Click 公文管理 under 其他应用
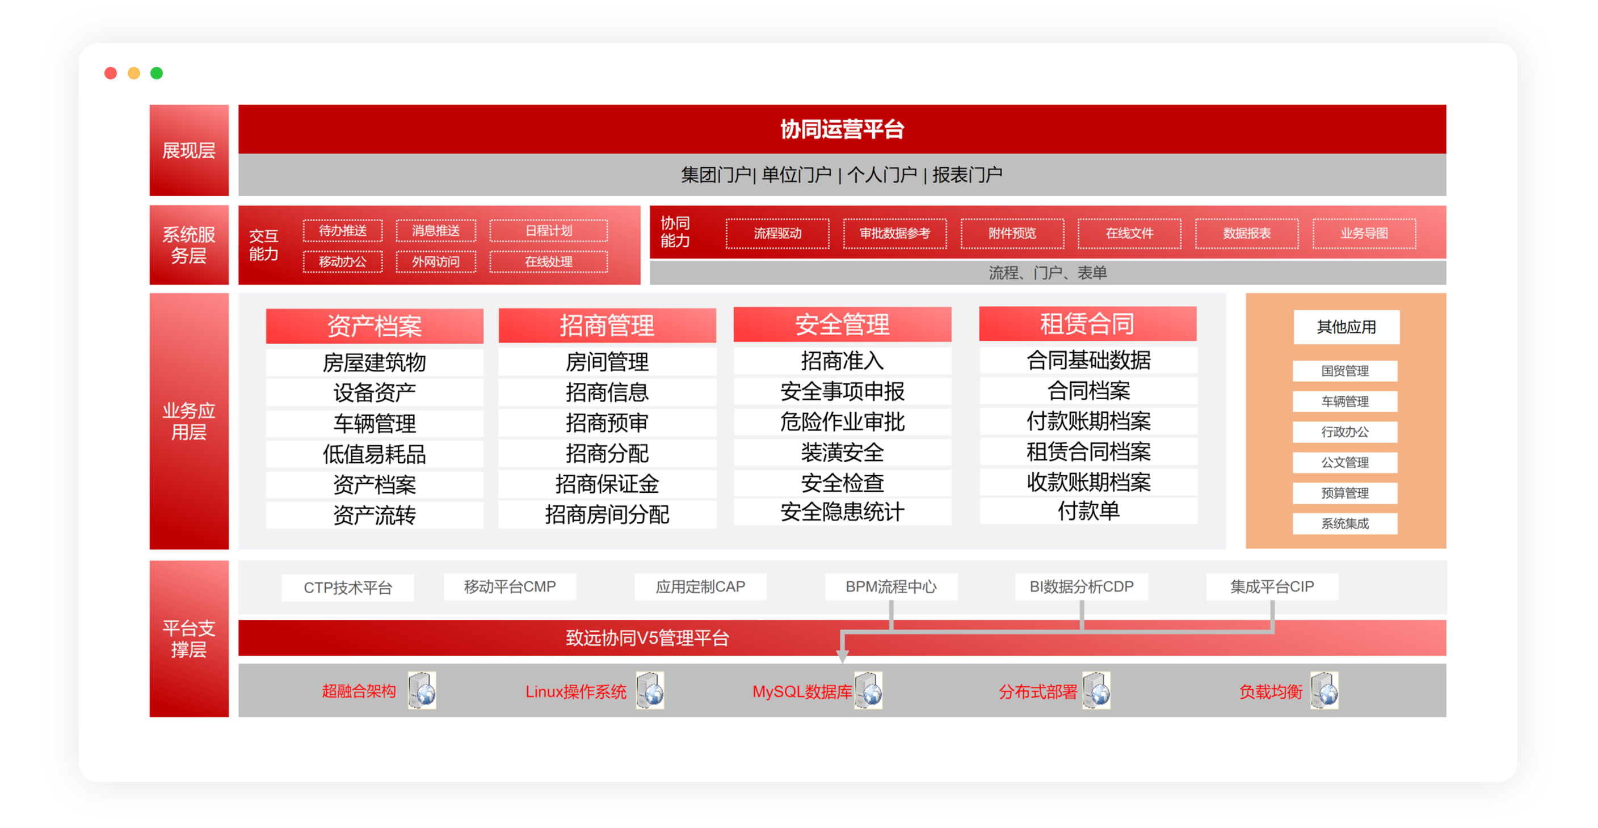The image size is (1598, 828). coord(1345,462)
